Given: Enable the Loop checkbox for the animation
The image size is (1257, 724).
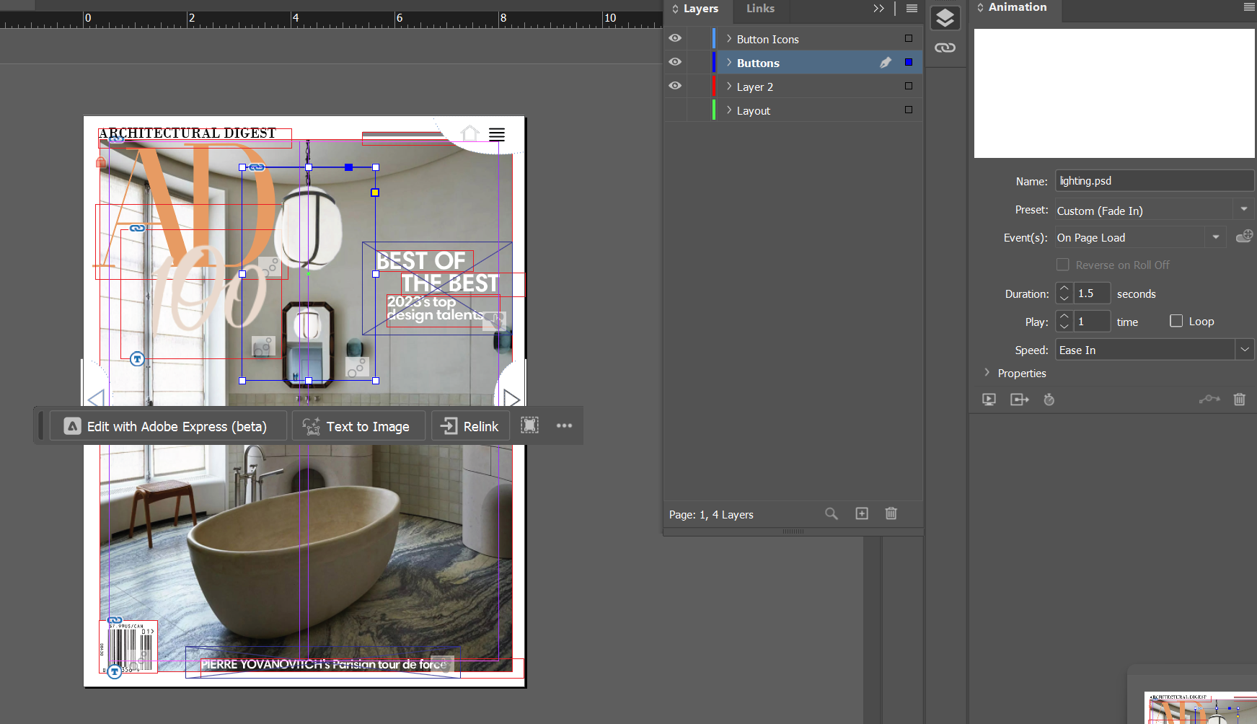Looking at the screenshot, I should (1176, 321).
